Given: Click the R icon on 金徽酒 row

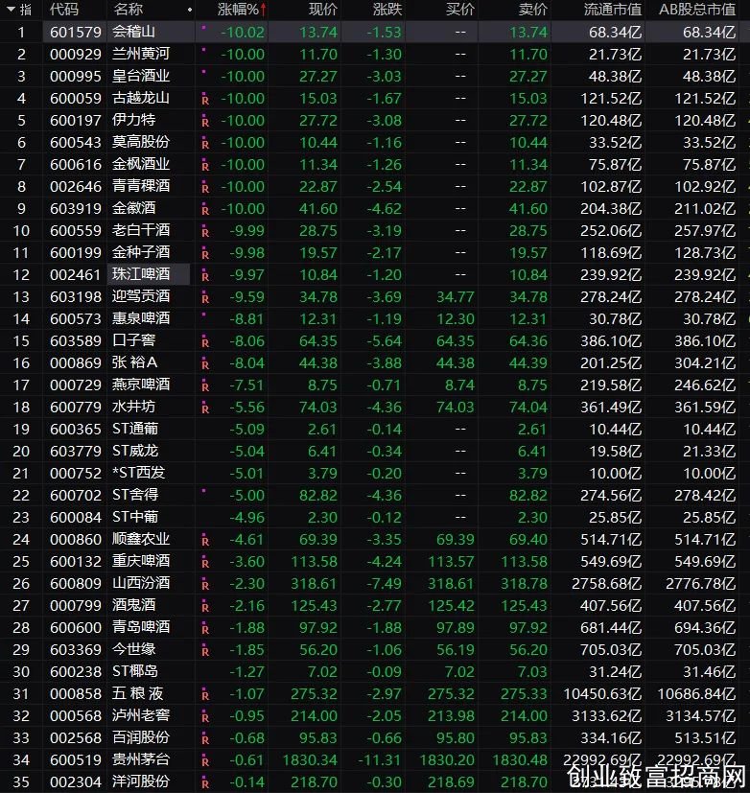Looking at the screenshot, I should click(205, 210).
